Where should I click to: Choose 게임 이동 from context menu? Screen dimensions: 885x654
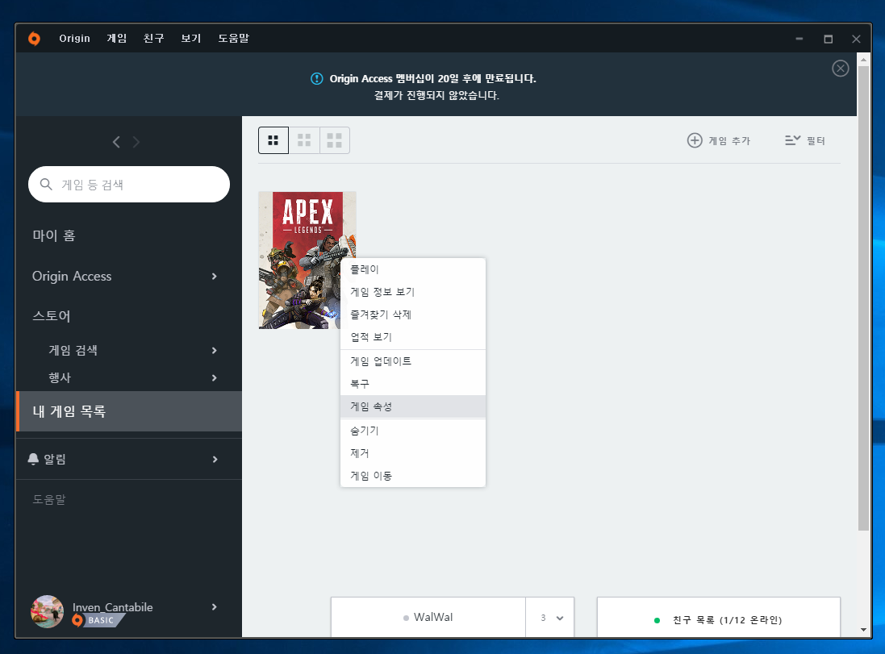coord(413,476)
